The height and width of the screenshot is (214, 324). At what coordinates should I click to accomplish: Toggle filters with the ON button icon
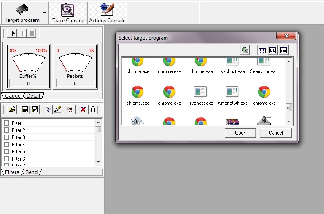coord(70,110)
